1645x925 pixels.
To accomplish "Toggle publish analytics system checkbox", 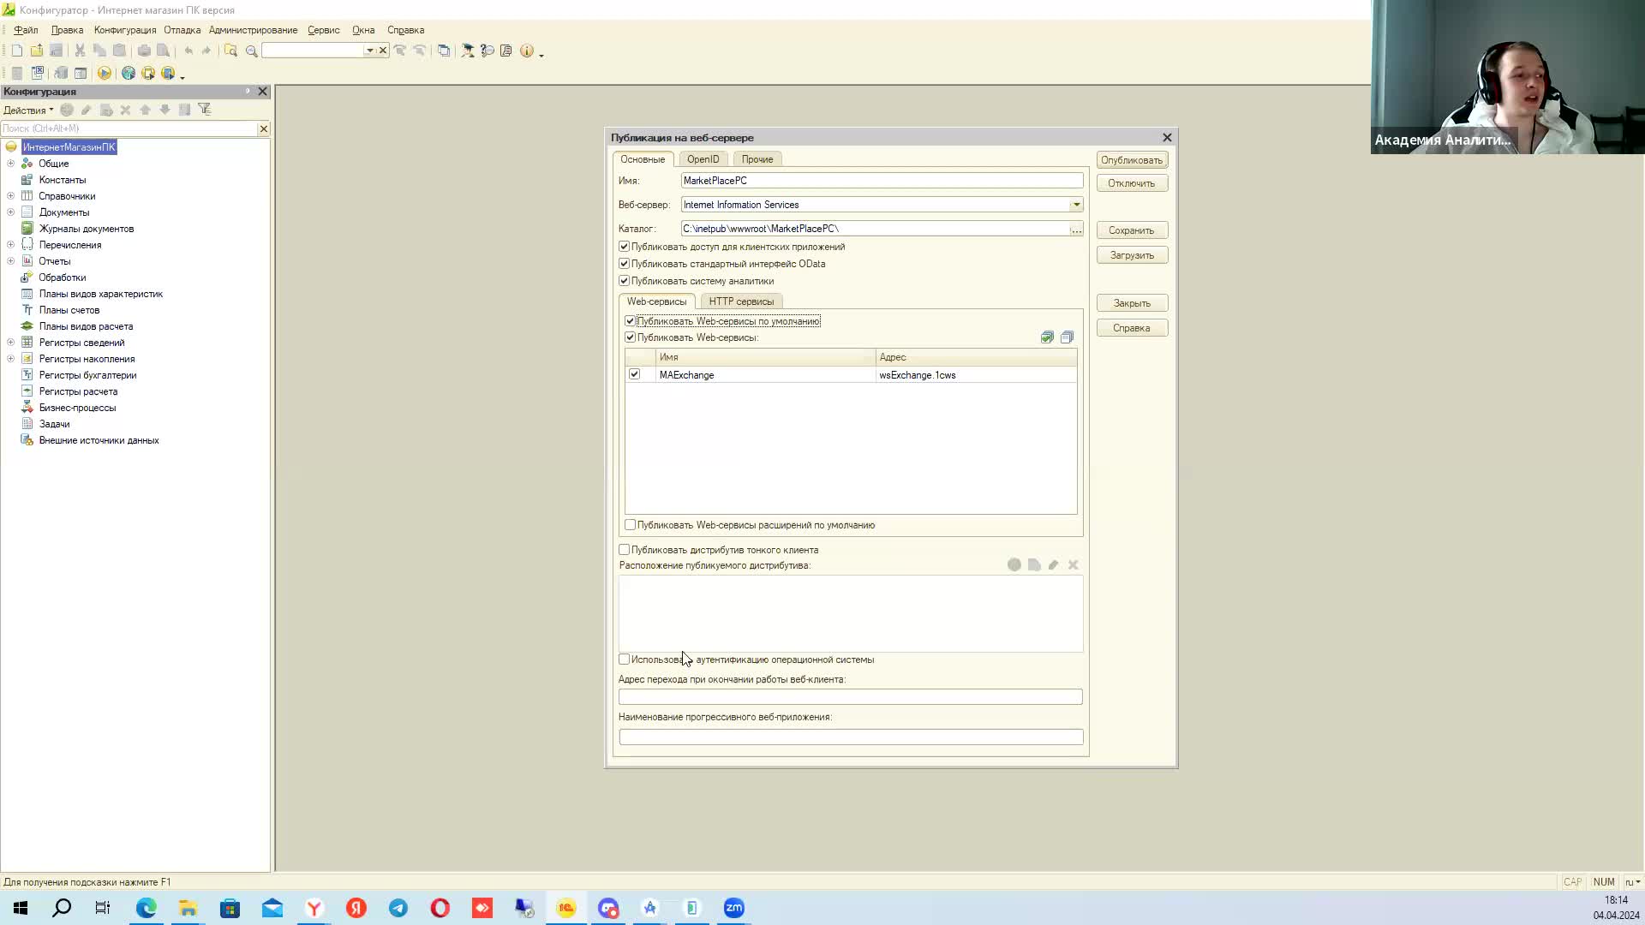I will (x=624, y=281).
